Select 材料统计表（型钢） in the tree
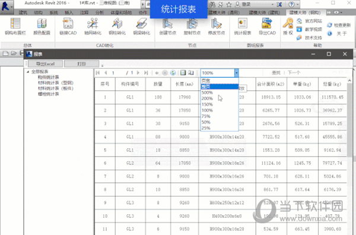 [56, 82]
